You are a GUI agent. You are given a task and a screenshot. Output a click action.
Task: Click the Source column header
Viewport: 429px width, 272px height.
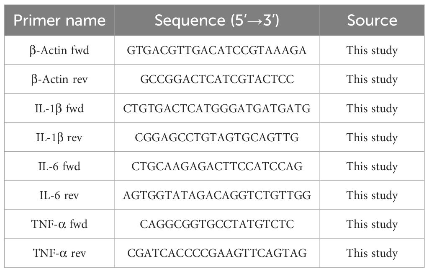[372, 21]
